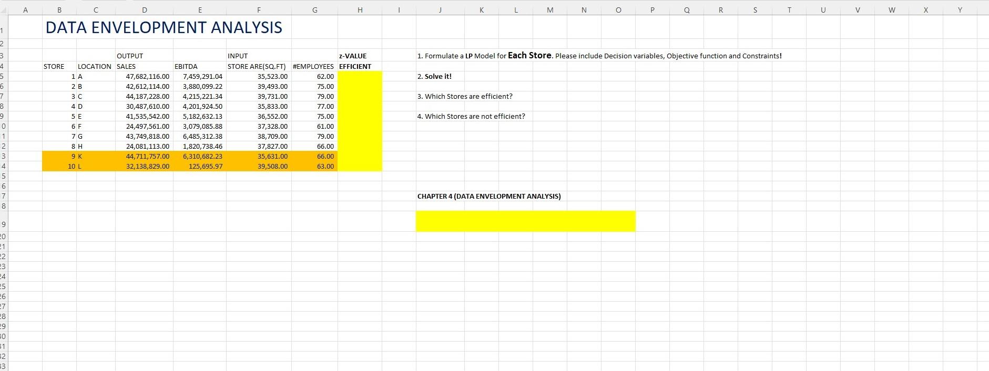
Task: Select the DATA ENVELOPMENT ANALYSIS title cell
Action: click(164, 27)
